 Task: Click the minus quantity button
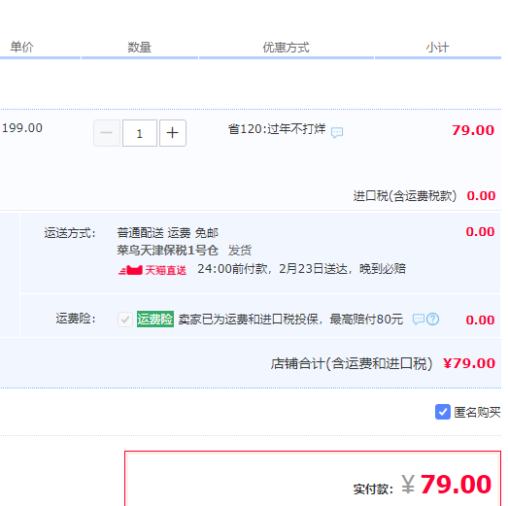pyautogui.click(x=107, y=133)
